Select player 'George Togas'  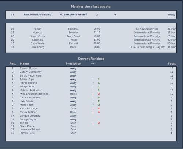coord(28,120)
